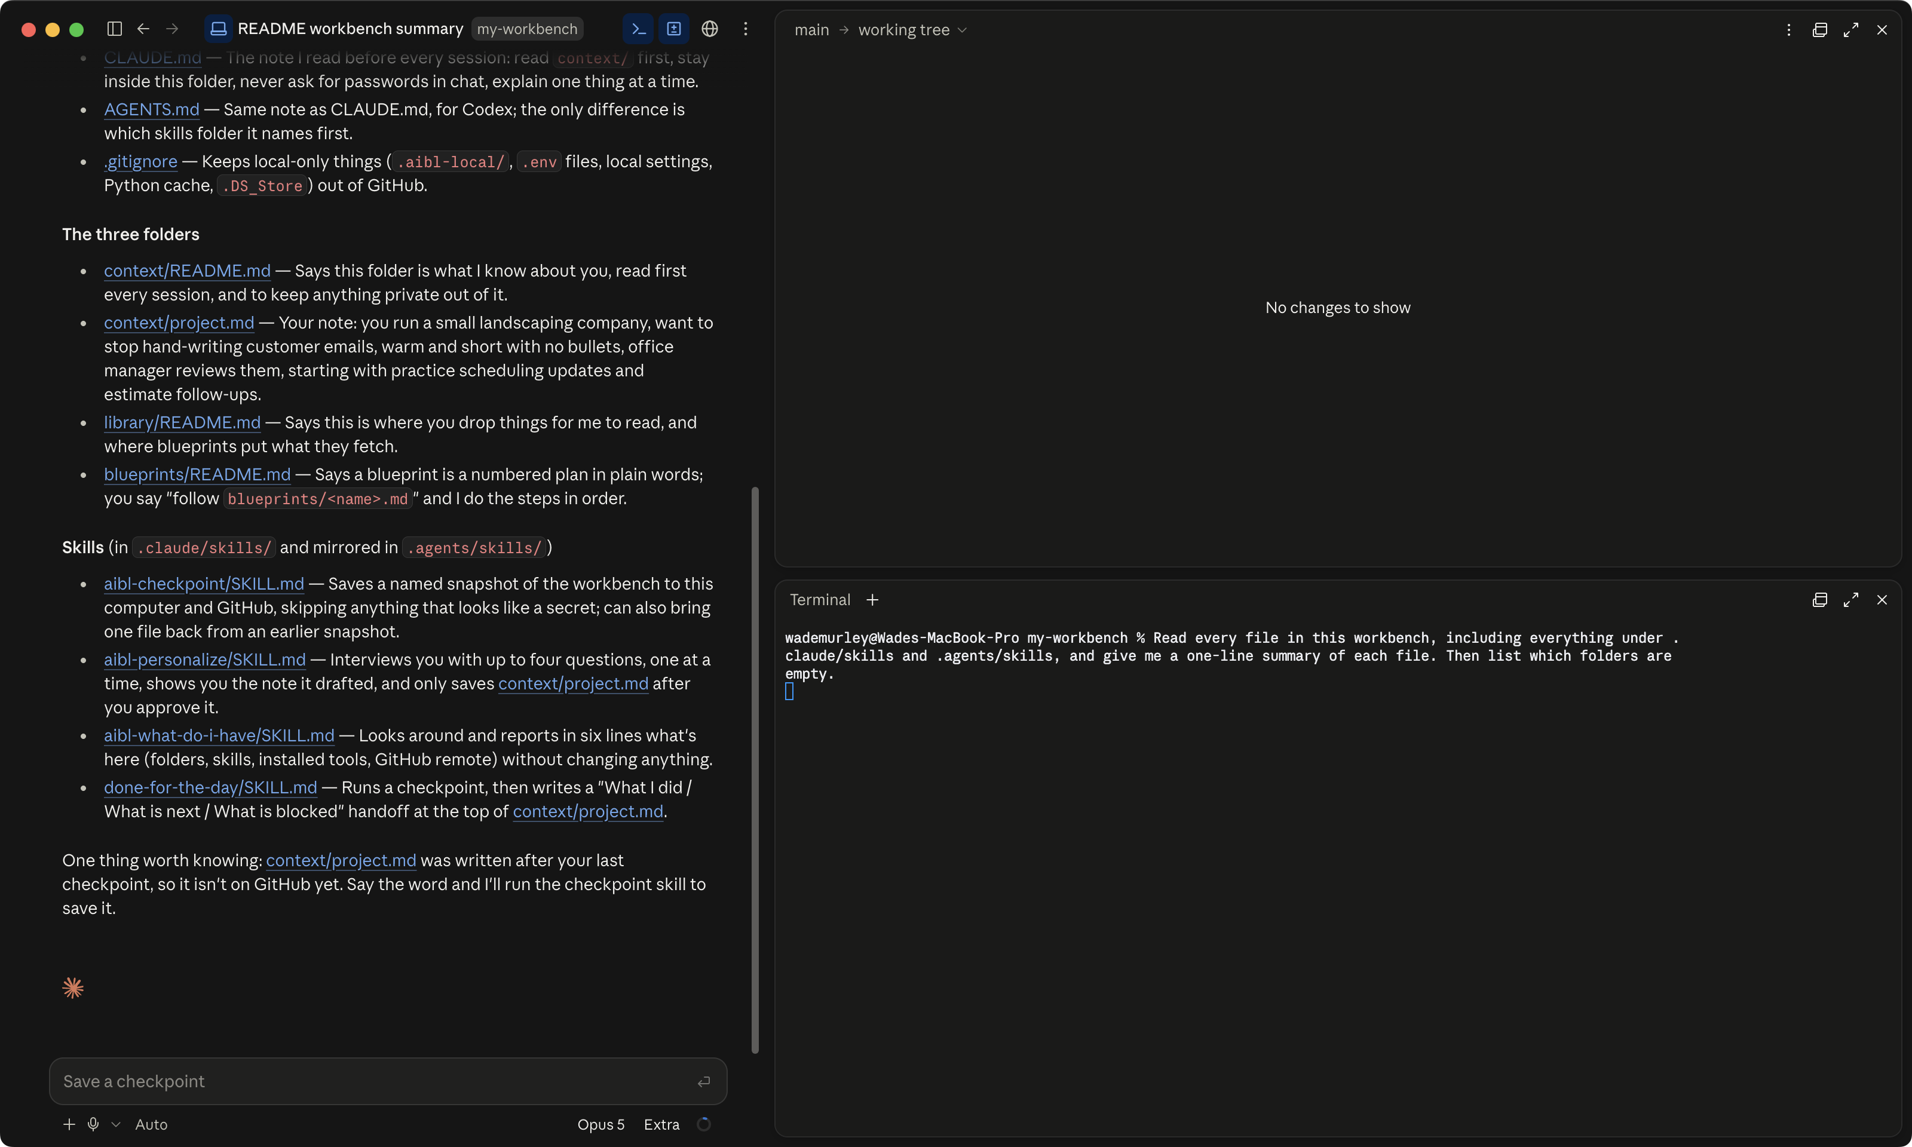Click the my-workbench project tag

[x=527, y=29]
